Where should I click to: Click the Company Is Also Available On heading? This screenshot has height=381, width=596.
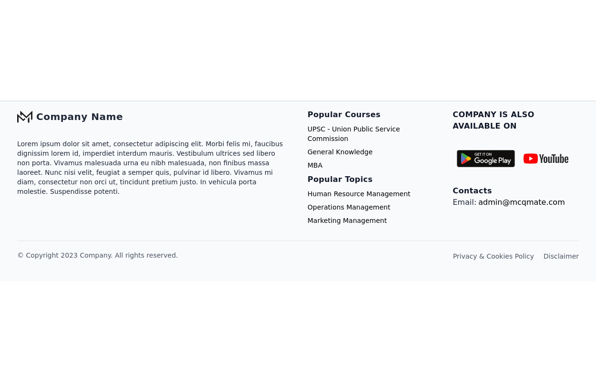click(x=493, y=120)
